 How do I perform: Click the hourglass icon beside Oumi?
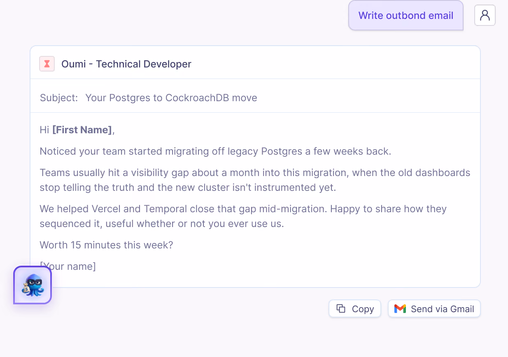[x=47, y=64]
